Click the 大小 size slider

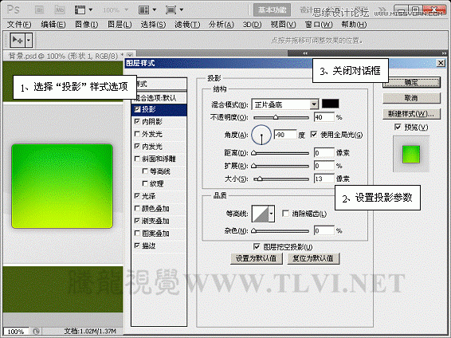click(281, 179)
